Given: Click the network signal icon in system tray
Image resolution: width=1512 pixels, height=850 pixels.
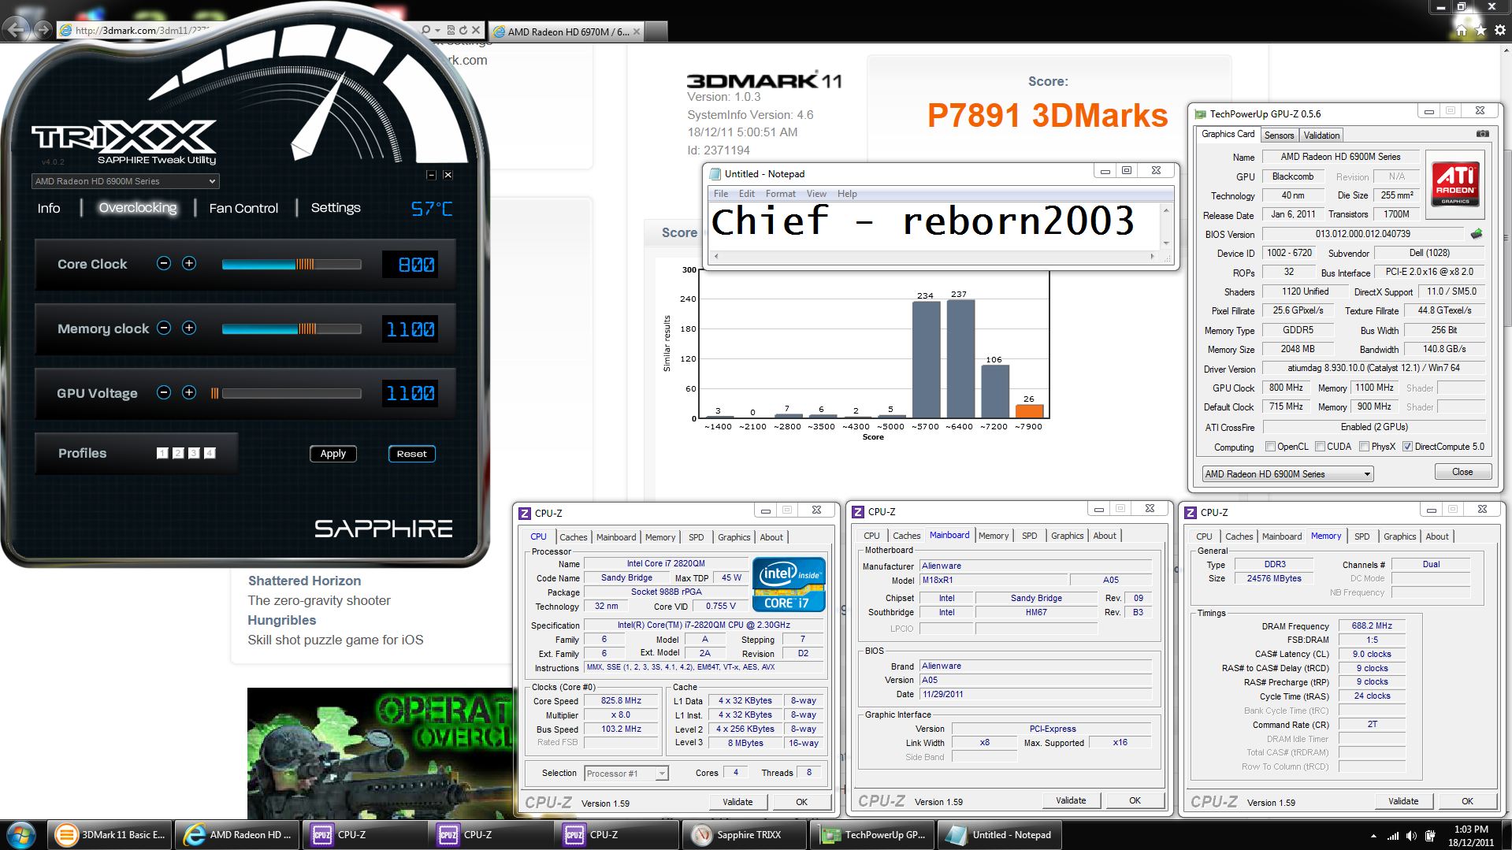Looking at the screenshot, I should [x=1392, y=836].
